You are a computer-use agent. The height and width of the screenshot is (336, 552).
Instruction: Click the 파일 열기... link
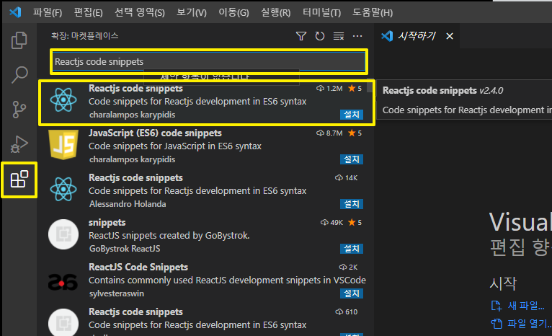coord(530,323)
